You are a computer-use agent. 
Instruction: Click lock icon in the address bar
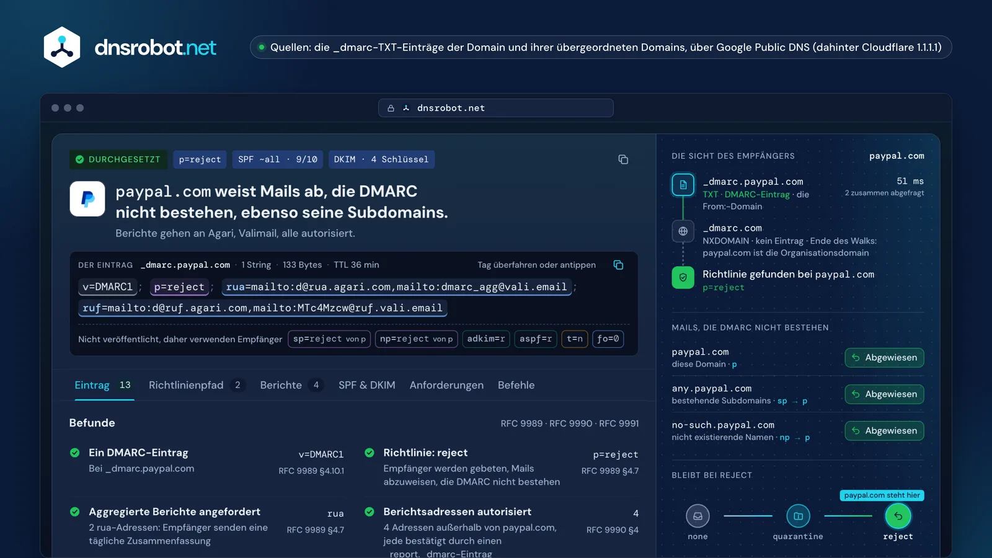tap(391, 108)
